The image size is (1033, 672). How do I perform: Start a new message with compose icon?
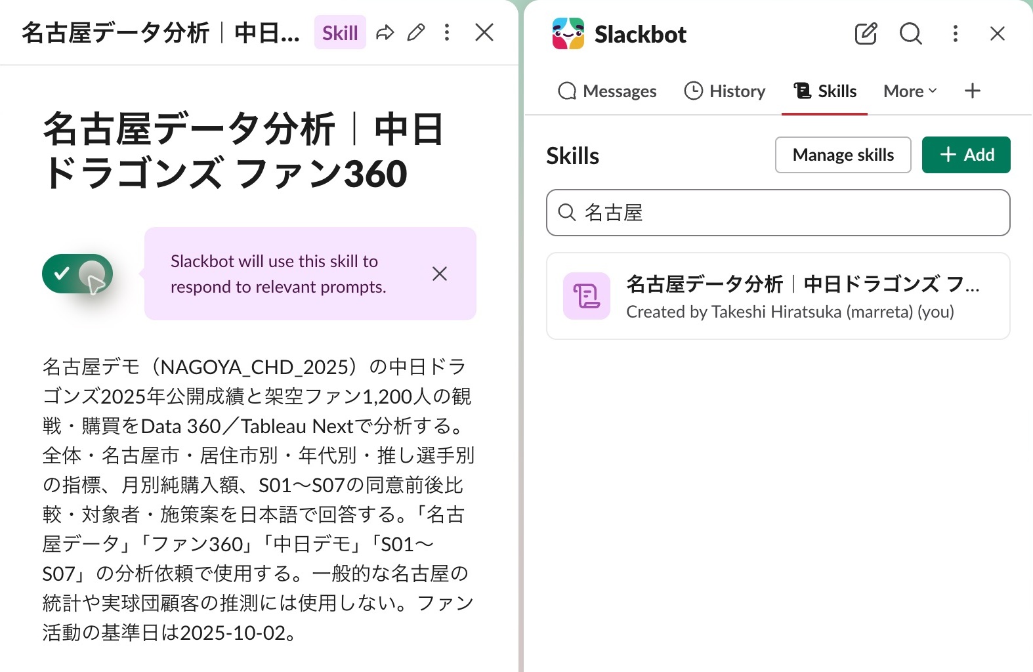pyautogui.click(x=866, y=33)
